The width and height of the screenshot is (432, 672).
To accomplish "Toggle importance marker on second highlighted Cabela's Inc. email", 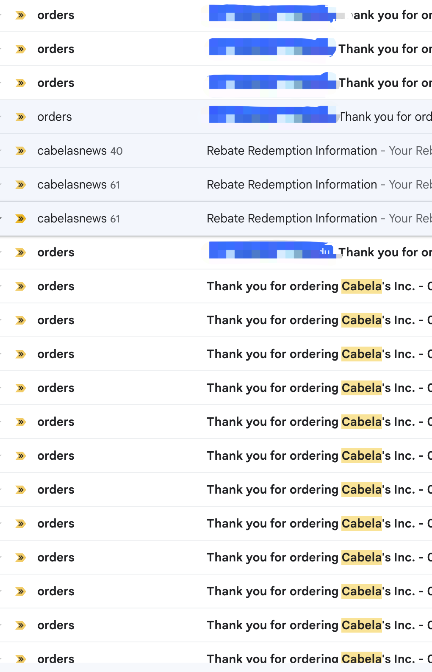I will coord(20,320).
